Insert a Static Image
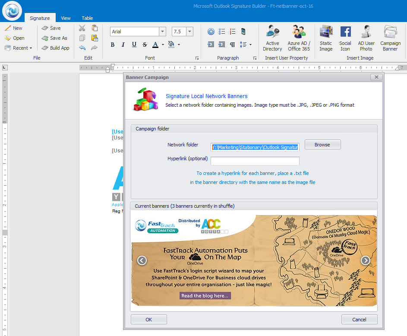The height and width of the screenshot is (336, 407). (x=326, y=38)
